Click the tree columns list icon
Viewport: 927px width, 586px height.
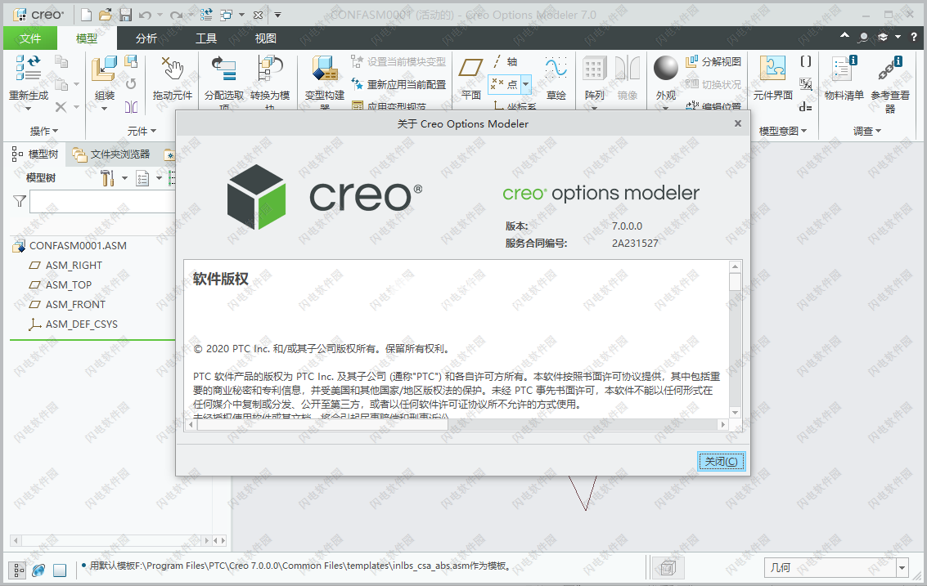142,178
